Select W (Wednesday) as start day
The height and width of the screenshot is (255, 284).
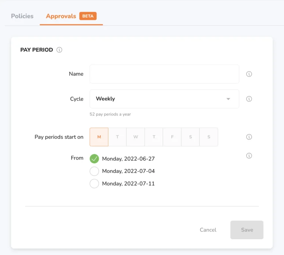point(136,137)
